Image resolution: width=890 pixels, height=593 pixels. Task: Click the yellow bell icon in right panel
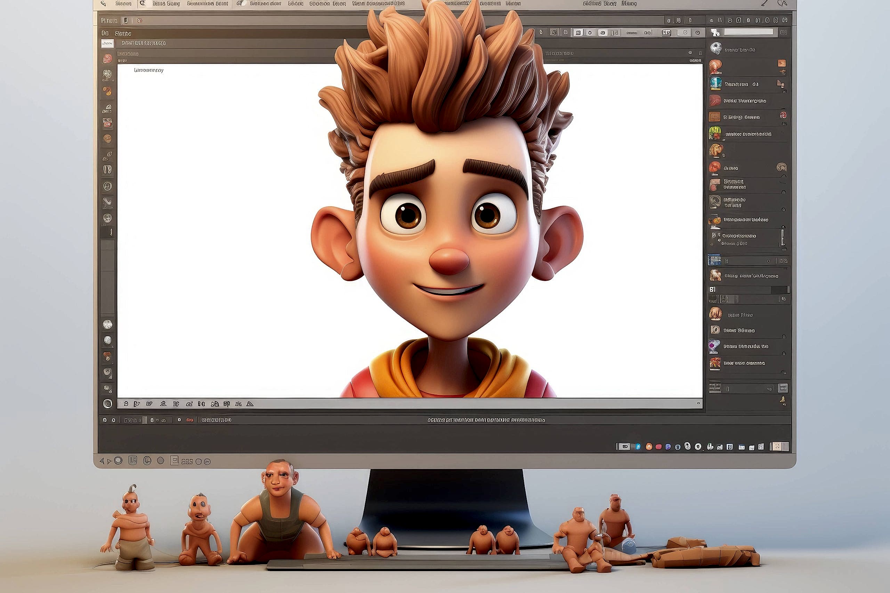[783, 400]
